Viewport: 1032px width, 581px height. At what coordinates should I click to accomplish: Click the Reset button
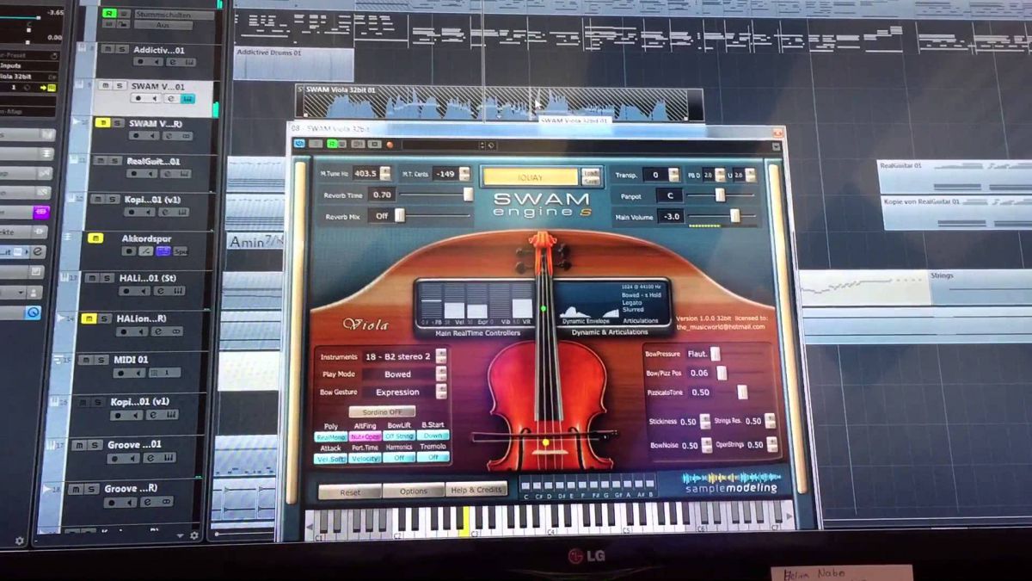(350, 492)
